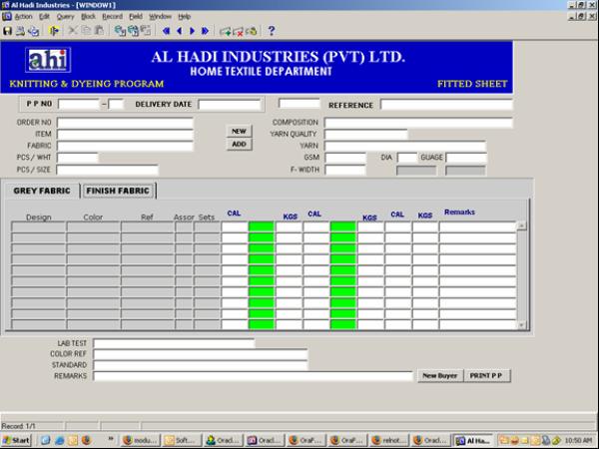The image size is (599, 449).
Task: Click the Print toolbar icon
Action: 20,31
